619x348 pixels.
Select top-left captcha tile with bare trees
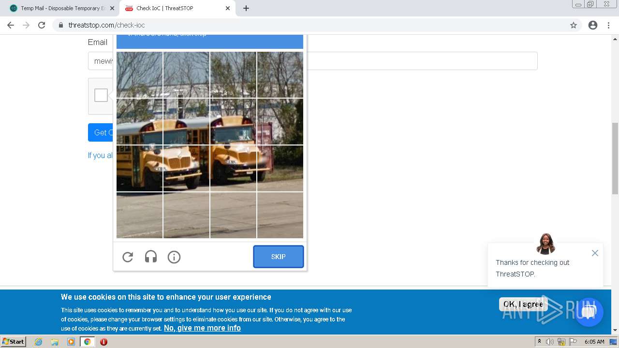[139, 74]
